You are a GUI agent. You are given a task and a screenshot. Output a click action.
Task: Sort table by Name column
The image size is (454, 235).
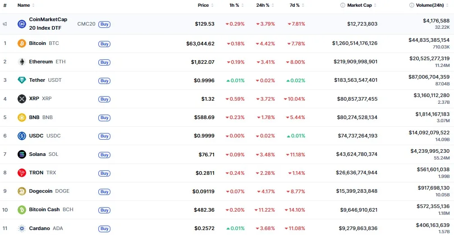tap(26, 5)
